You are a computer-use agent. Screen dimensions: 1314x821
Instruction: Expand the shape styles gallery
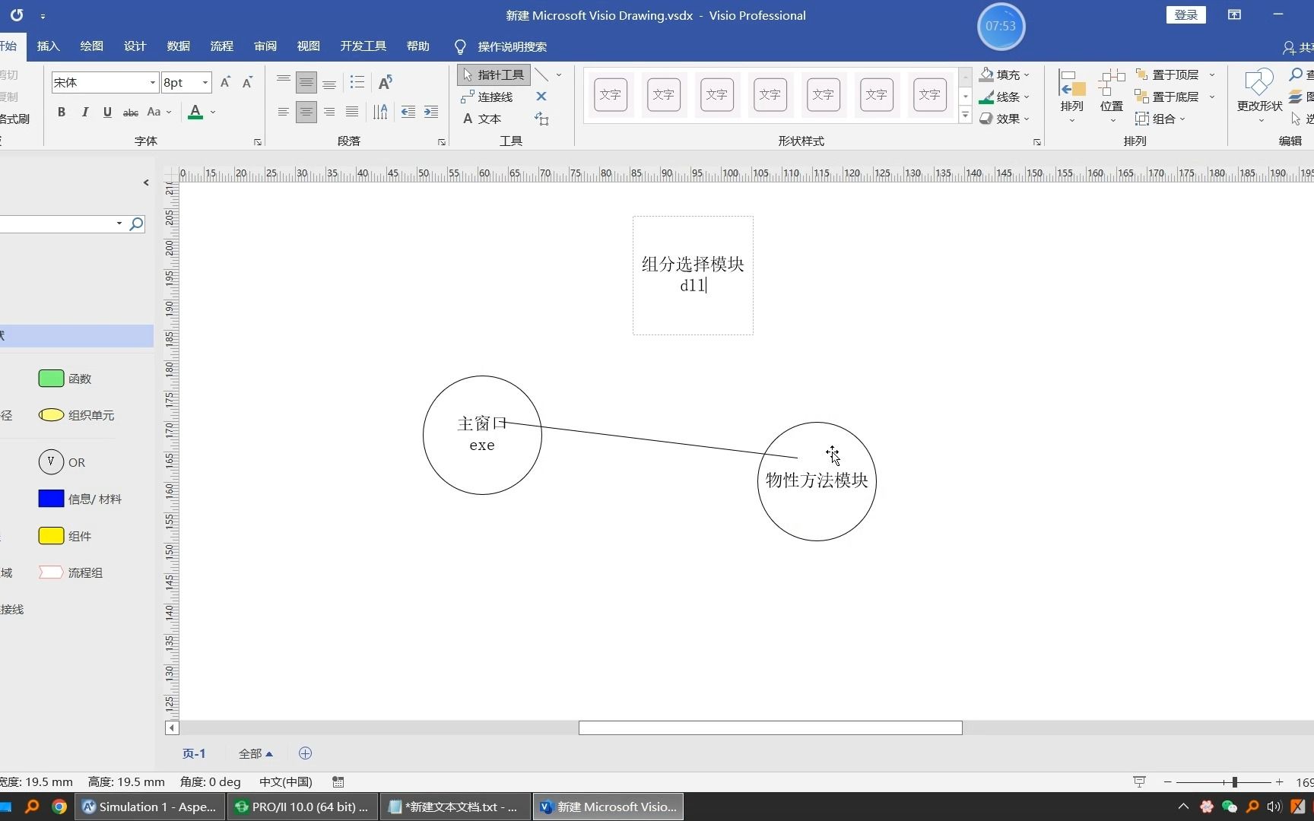coord(965,116)
